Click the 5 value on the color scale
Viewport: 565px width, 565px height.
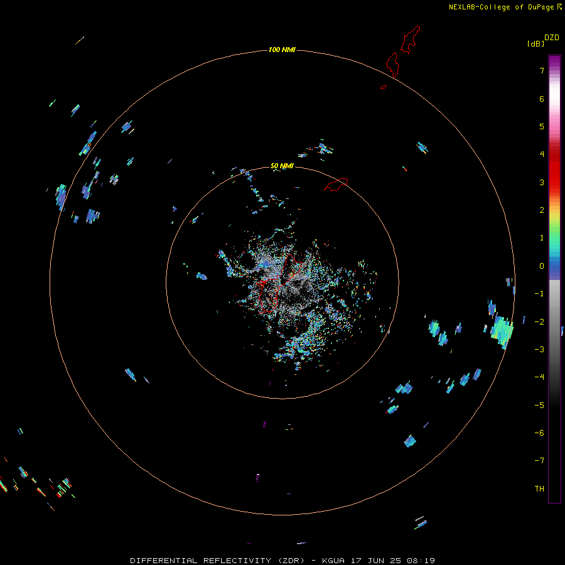point(542,126)
